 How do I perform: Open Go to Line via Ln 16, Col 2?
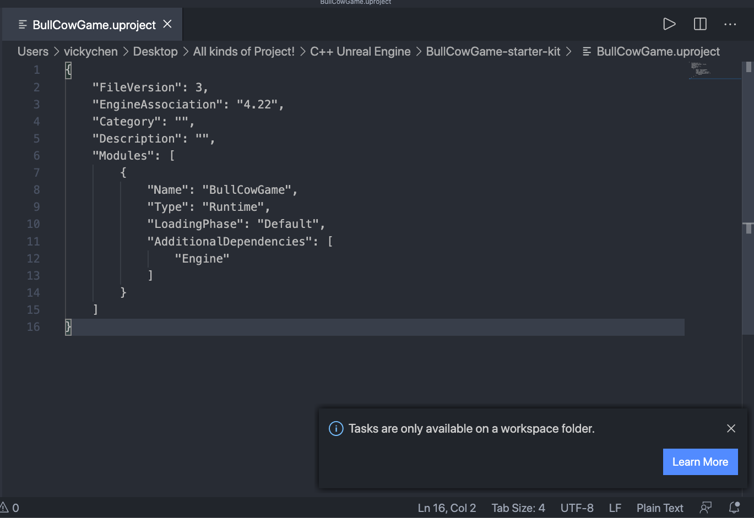(x=446, y=508)
